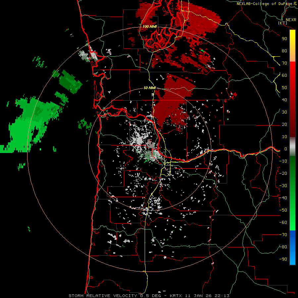Click the -10 value on velocity scale
Viewport: 298px width, 298px height.
pos(283,161)
